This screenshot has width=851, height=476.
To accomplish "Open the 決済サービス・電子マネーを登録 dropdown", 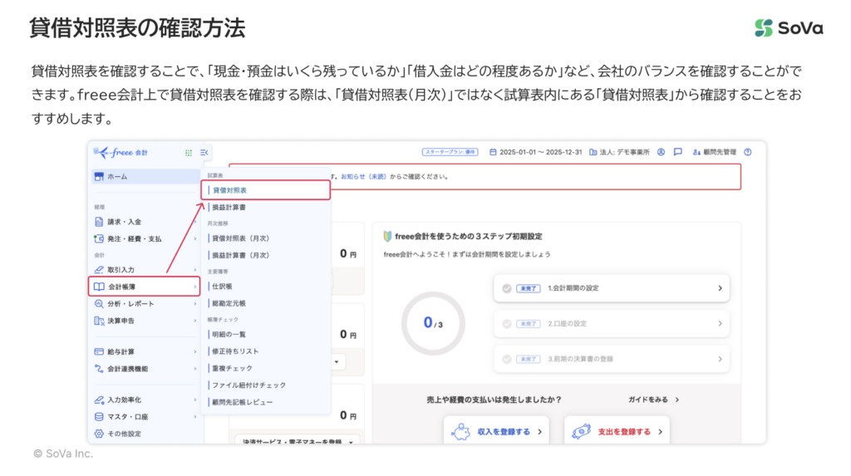I will tap(298, 443).
